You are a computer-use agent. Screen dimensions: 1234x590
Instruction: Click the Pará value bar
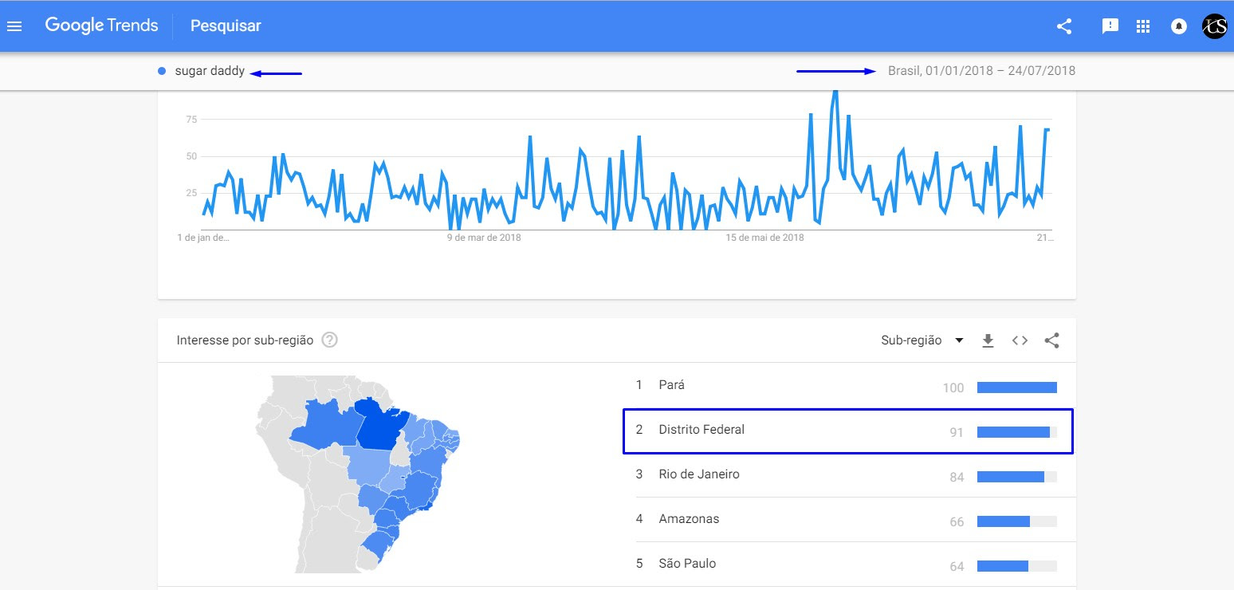click(x=1017, y=387)
